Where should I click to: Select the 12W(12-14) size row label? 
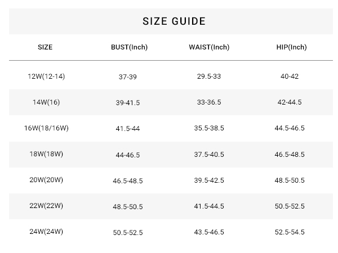coord(46,76)
